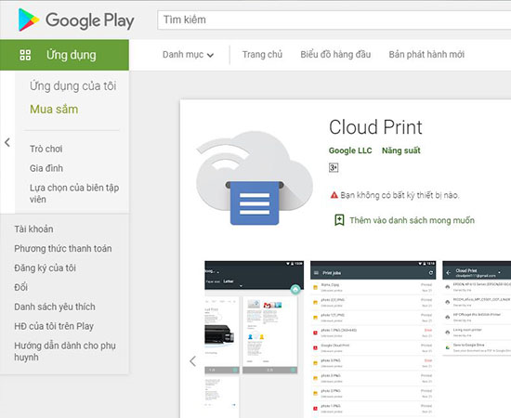This screenshot has height=418, width=511.
Task: Click the Cloud Print title
Action: click(375, 127)
